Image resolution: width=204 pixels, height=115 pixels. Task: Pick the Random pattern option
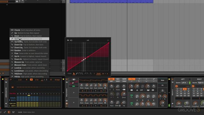[29, 50]
